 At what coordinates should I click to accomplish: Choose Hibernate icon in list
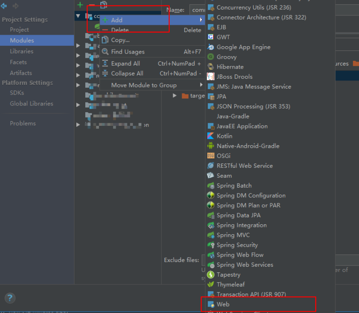click(x=211, y=66)
